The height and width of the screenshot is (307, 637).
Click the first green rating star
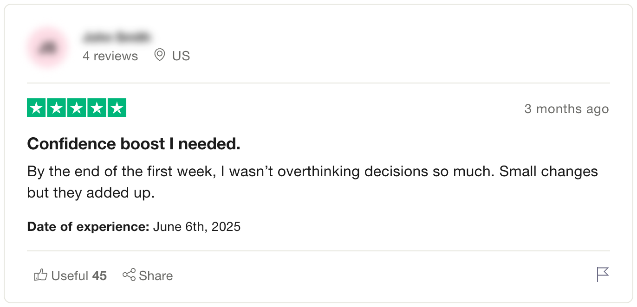(37, 108)
